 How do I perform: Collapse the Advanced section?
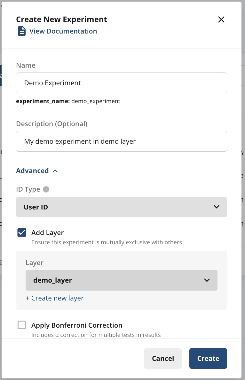[37, 171]
